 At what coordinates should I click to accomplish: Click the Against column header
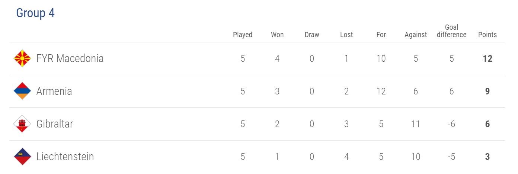tap(416, 35)
